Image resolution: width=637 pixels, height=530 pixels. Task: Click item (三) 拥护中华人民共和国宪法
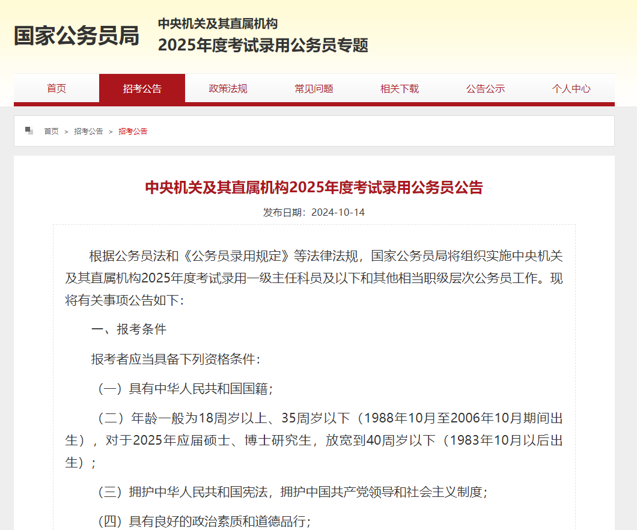(292, 492)
